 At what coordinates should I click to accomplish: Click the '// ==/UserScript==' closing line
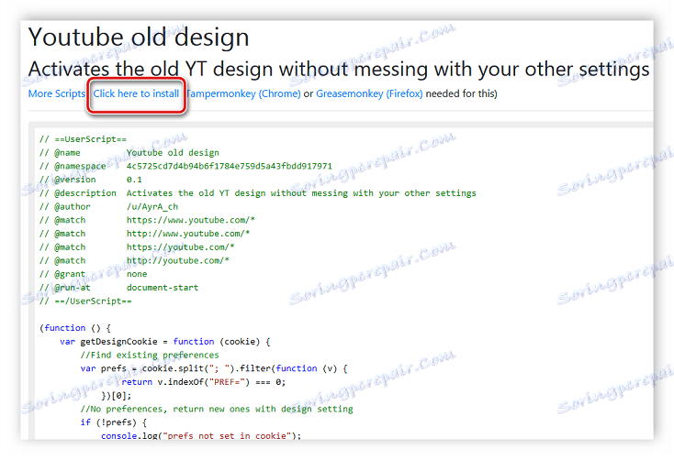click(x=85, y=301)
